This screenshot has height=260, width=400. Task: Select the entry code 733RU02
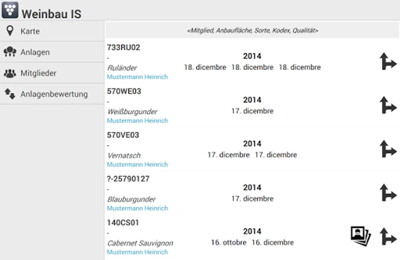(123, 47)
